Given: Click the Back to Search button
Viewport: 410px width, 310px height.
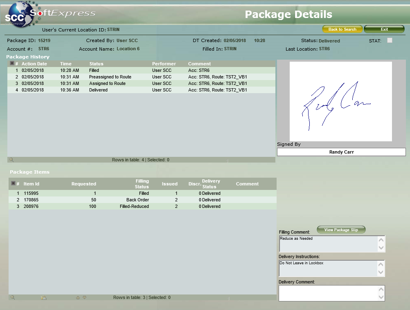Looking at the screenshot, I should click(x=342, y=29).
